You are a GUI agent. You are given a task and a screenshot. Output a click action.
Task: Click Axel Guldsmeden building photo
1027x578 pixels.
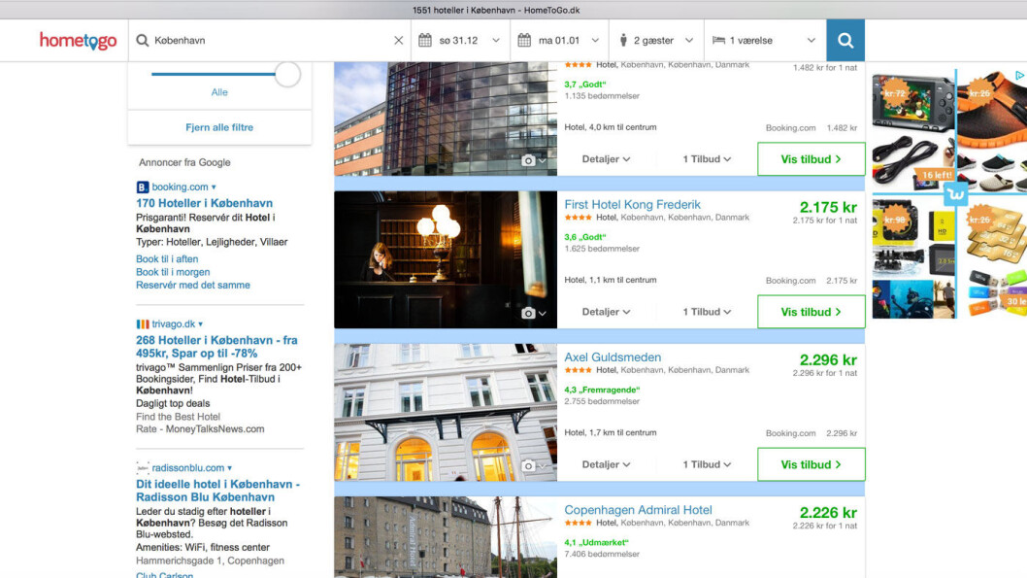(446, 412)
